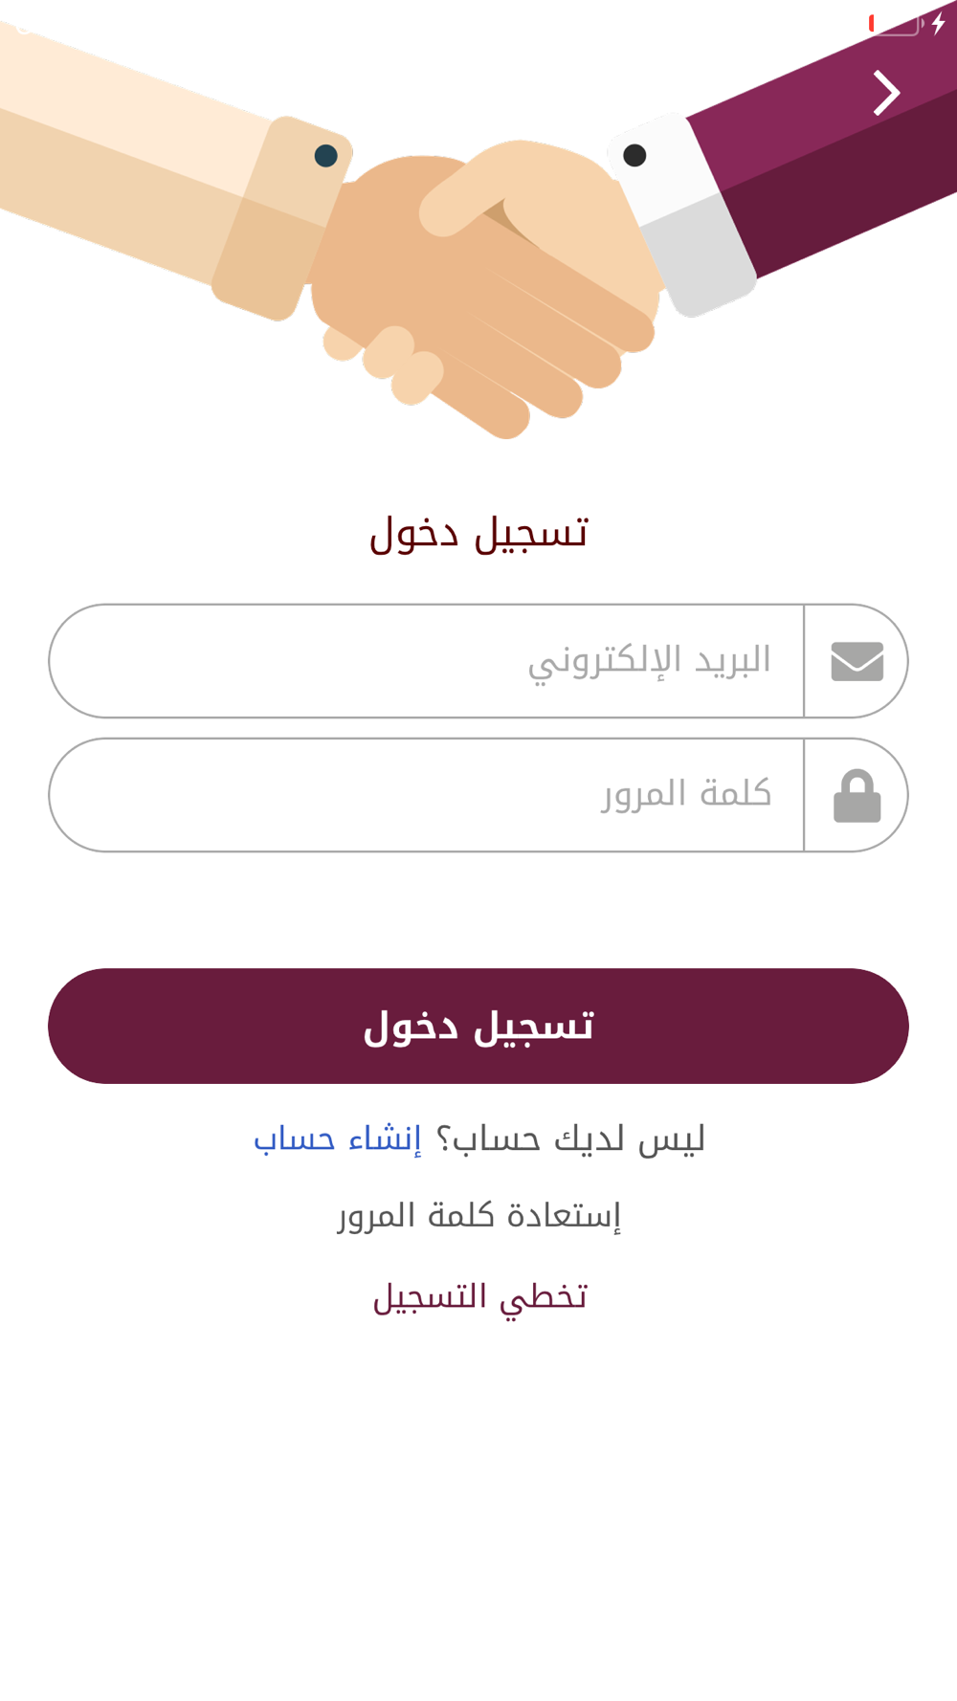Tap the charging bolt icon
The width and height of the screenshot is (957, 1701).
939,23
